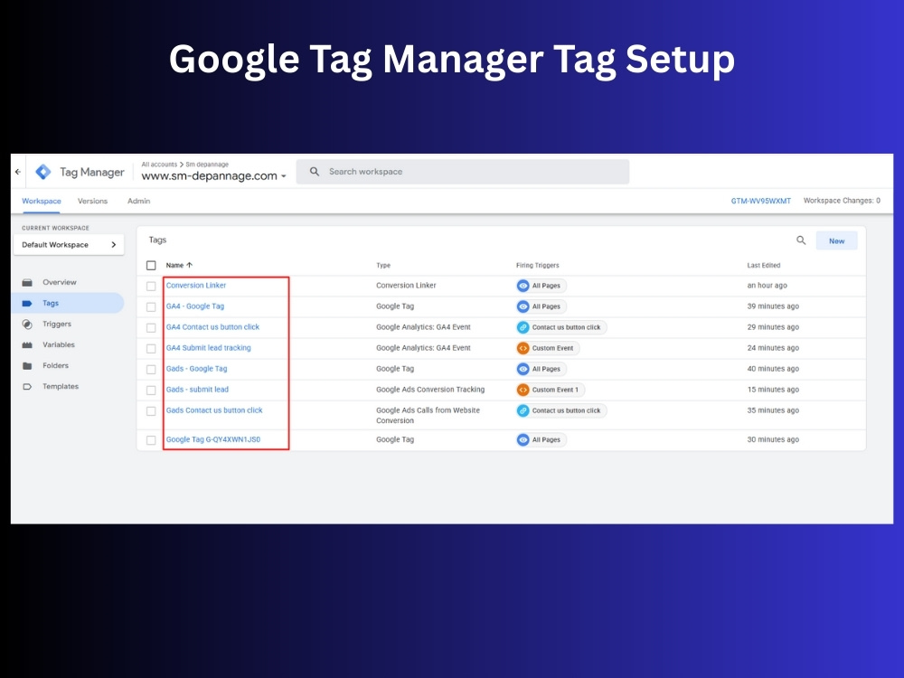Click the sort arrow beside Name column

click(x=189, y=265)
